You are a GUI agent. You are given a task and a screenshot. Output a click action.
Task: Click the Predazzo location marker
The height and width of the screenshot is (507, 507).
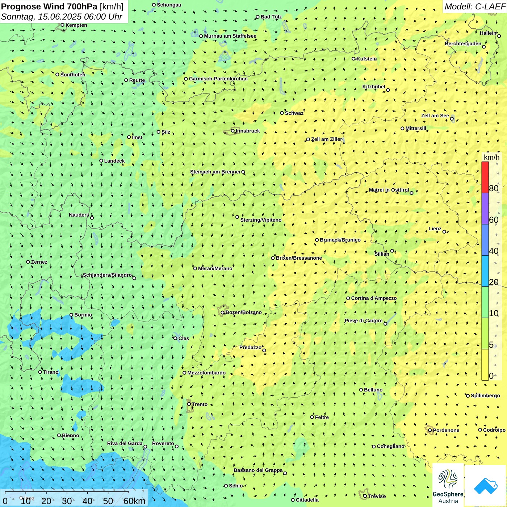coord(264,350)
